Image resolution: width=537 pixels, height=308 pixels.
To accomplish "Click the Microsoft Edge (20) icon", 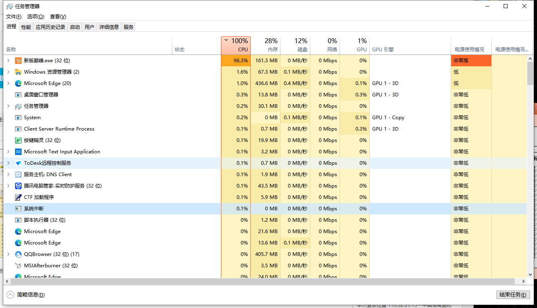I will (18, 83).
